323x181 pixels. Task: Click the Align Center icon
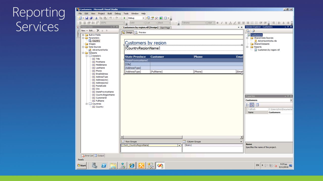243,23
